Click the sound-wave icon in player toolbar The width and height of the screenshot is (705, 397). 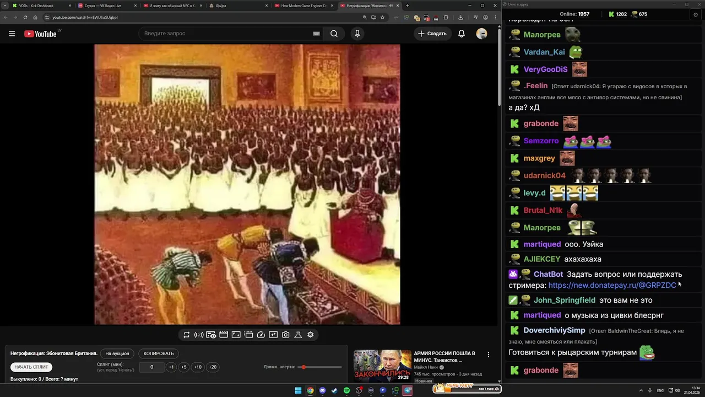pos(199,335)
